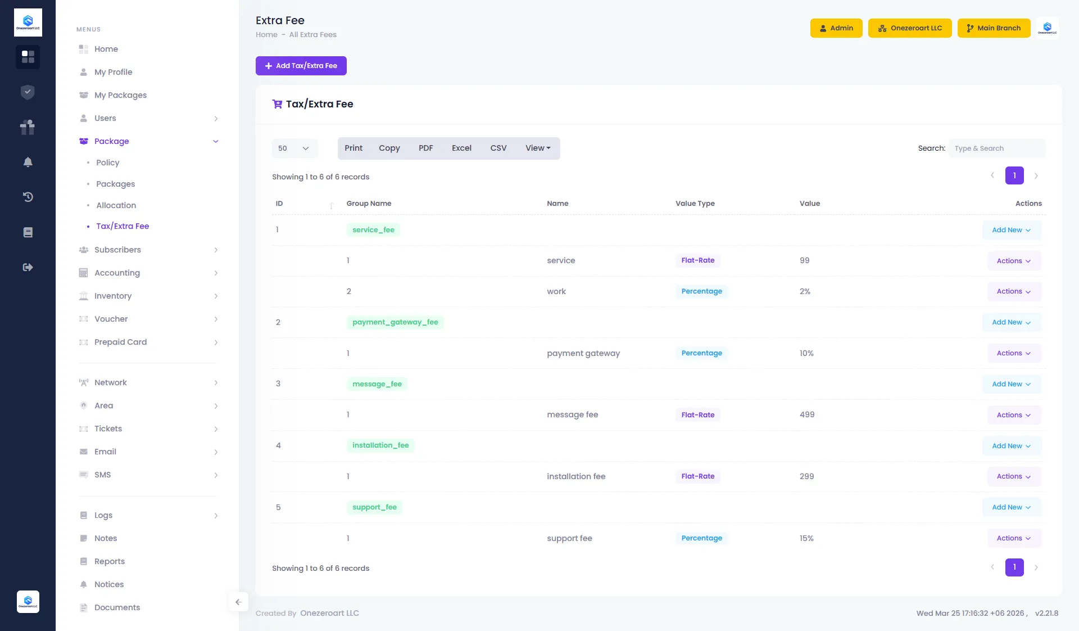
Task: Click the Main Branch yellow button
Action: (x=994, y=28)
